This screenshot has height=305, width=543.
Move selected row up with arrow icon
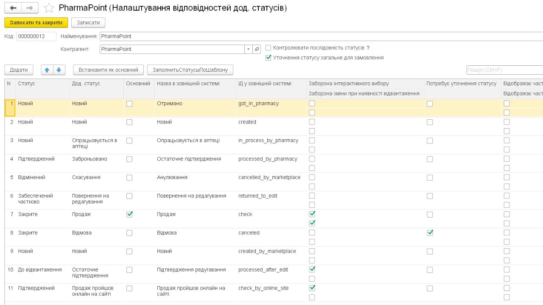coord(47,70)
